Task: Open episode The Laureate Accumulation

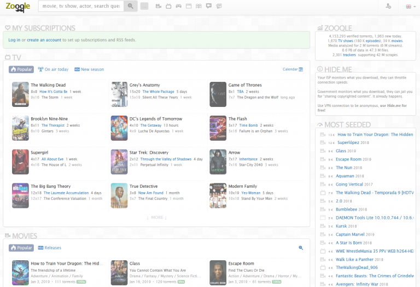Action: tap(66, 193)
